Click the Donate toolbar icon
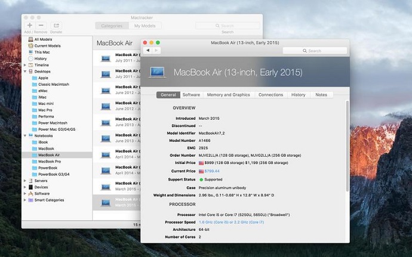Viewport: 412px width, 257px height. 57,26
